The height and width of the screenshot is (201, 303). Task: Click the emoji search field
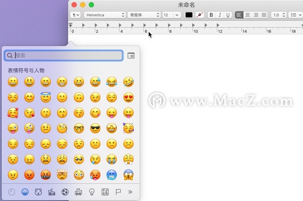coord(64,56)
